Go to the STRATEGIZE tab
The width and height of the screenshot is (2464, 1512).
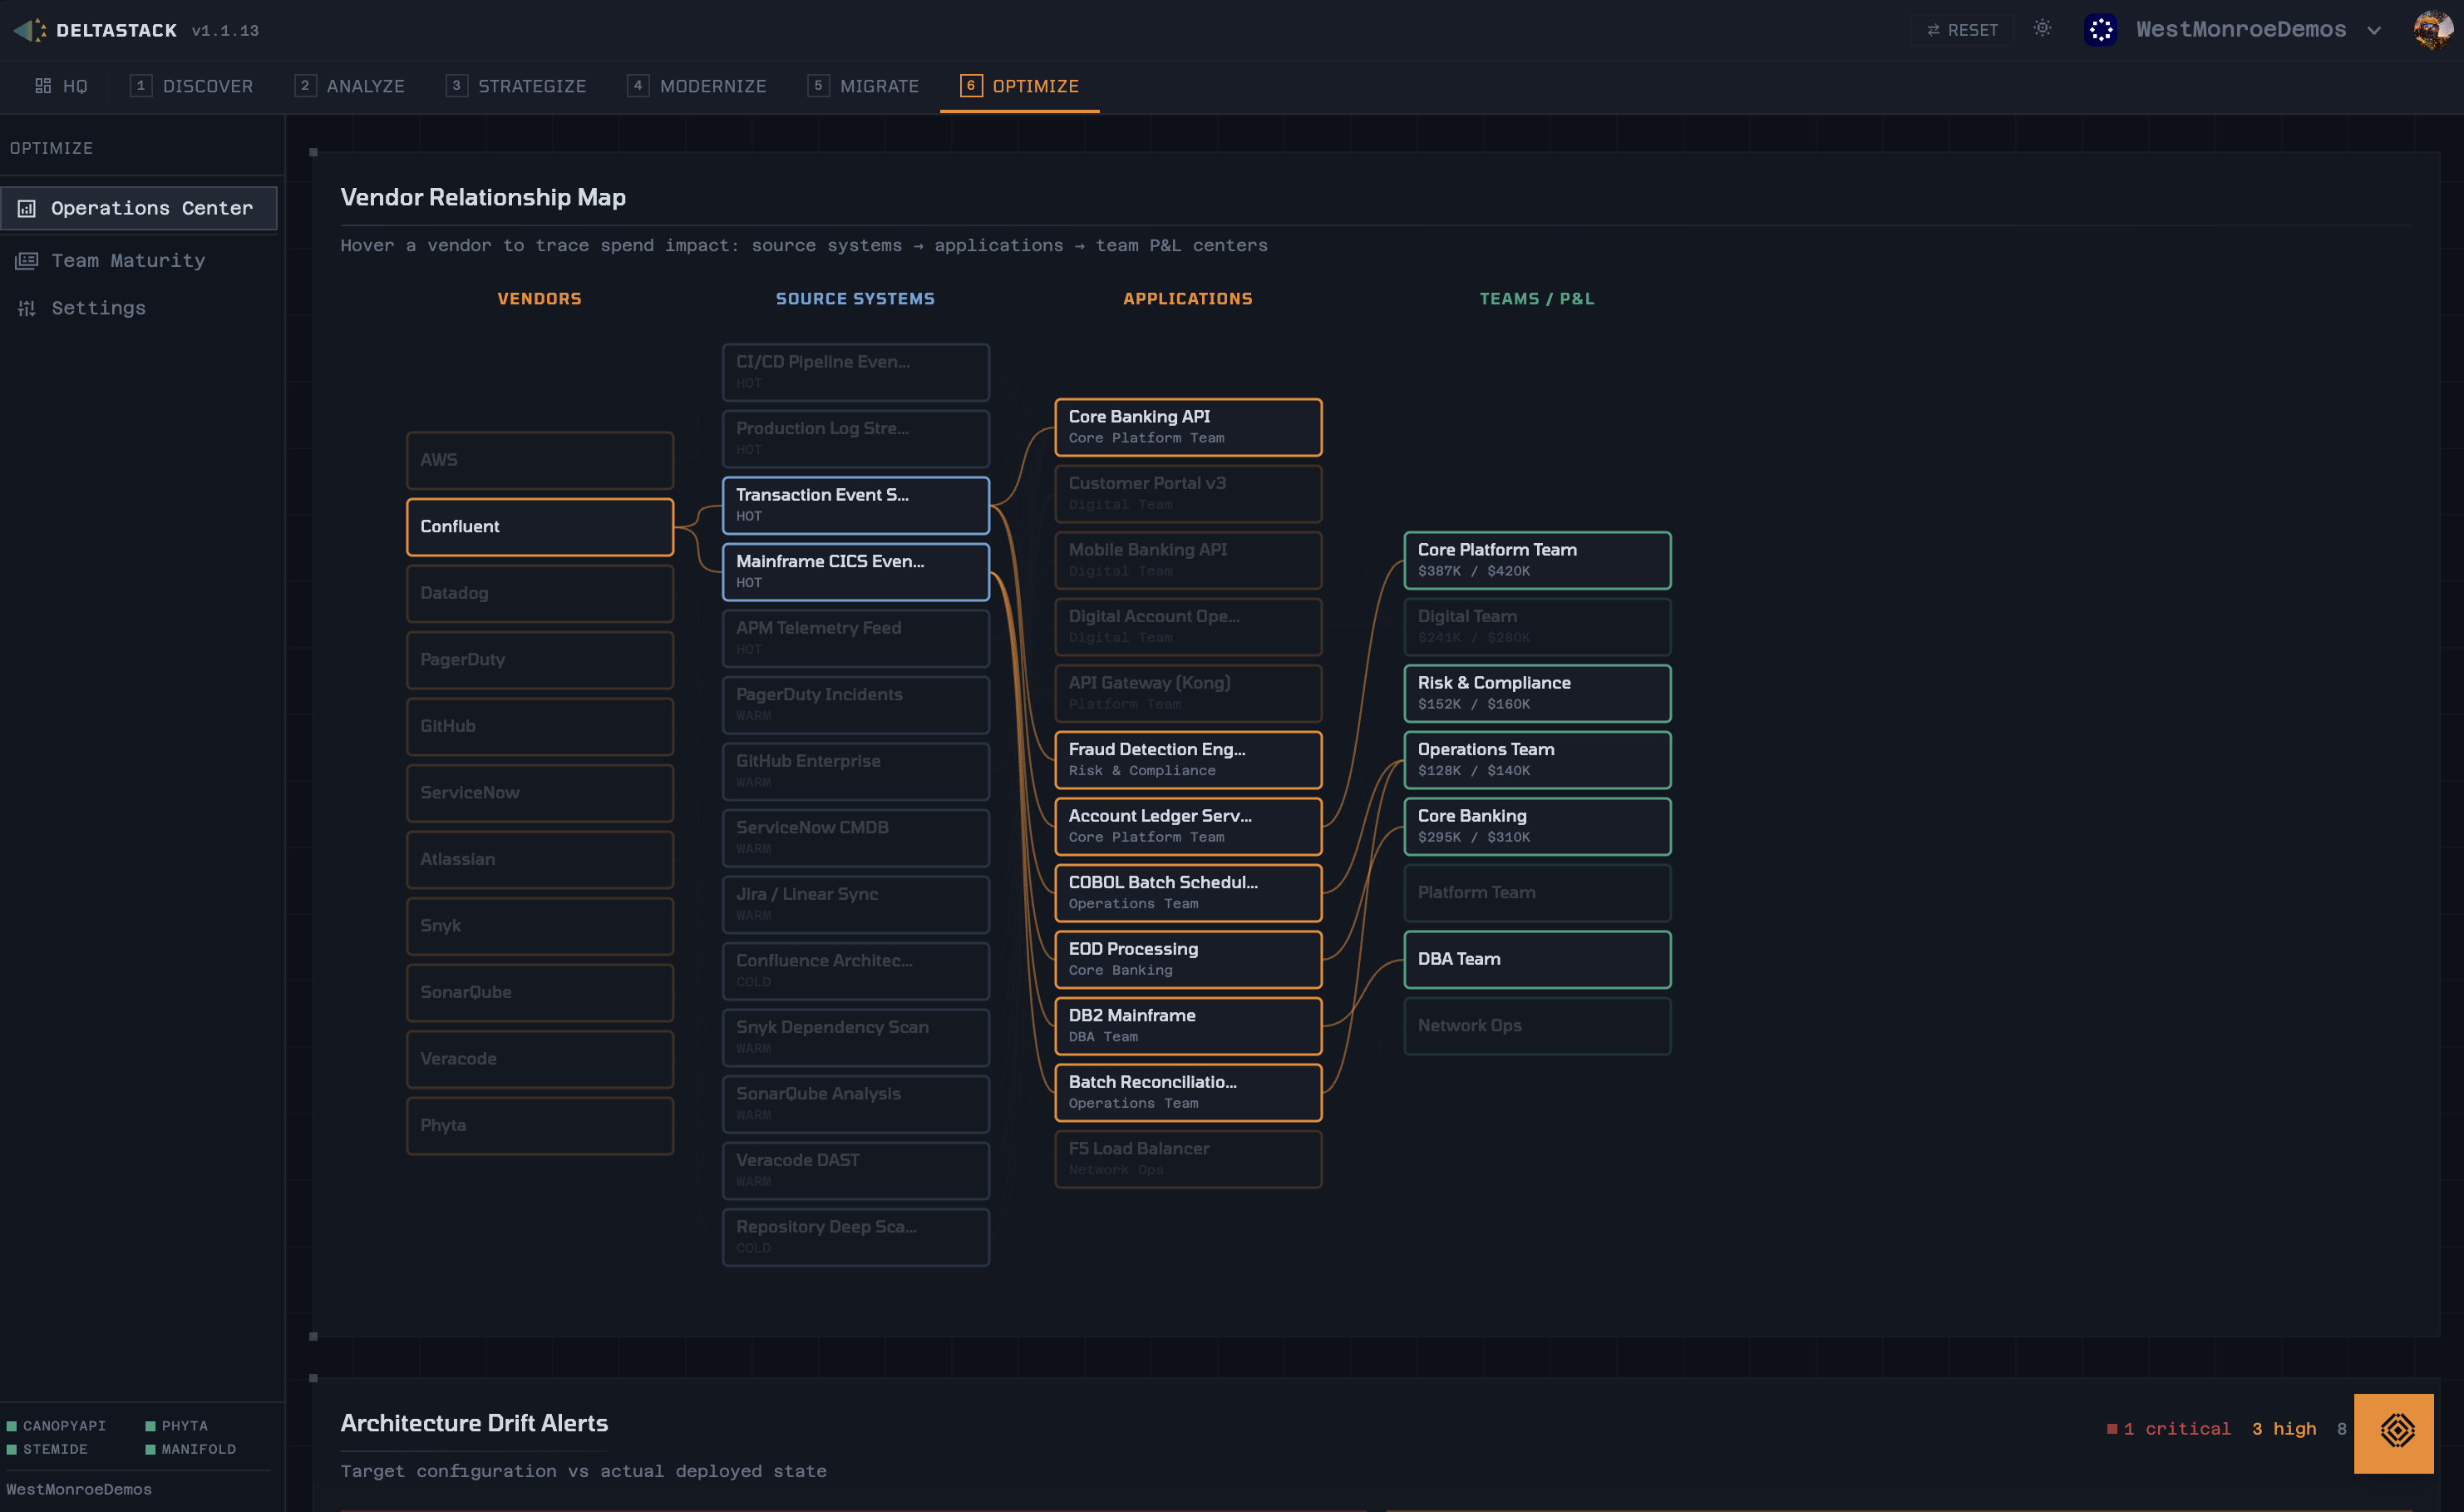click(x=516, y=86)
